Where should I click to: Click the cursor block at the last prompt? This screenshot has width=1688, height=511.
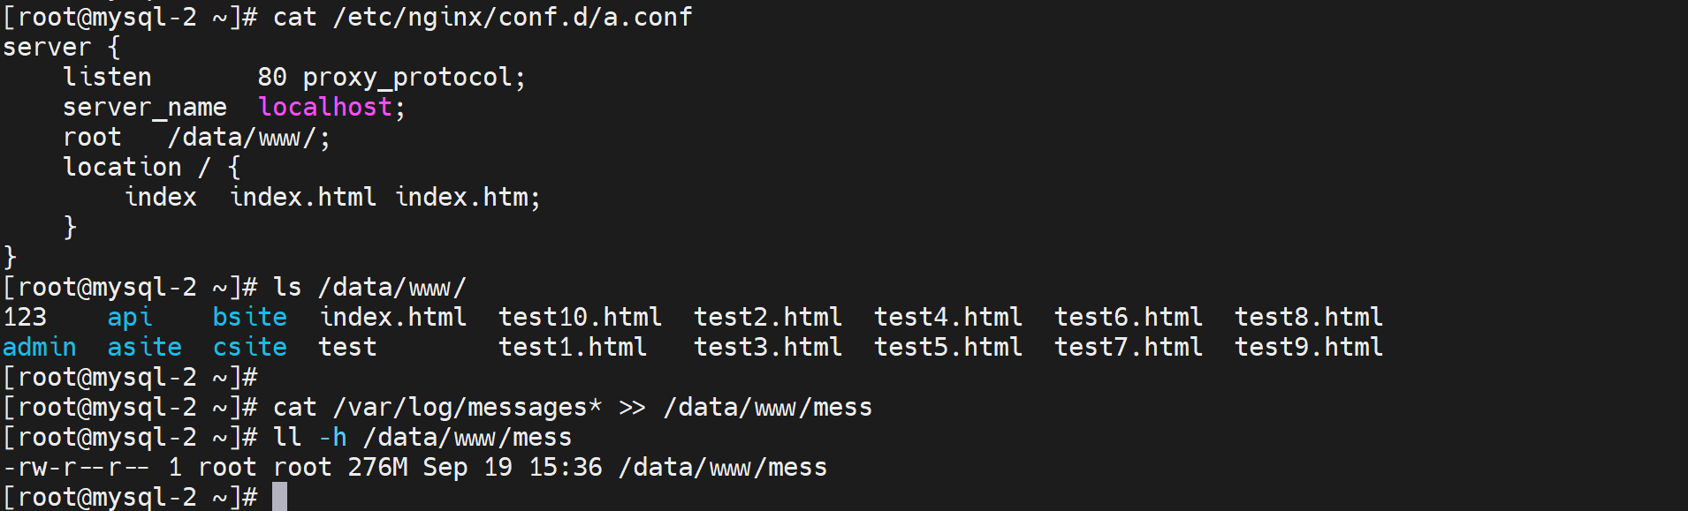click(x=279, y=497)
